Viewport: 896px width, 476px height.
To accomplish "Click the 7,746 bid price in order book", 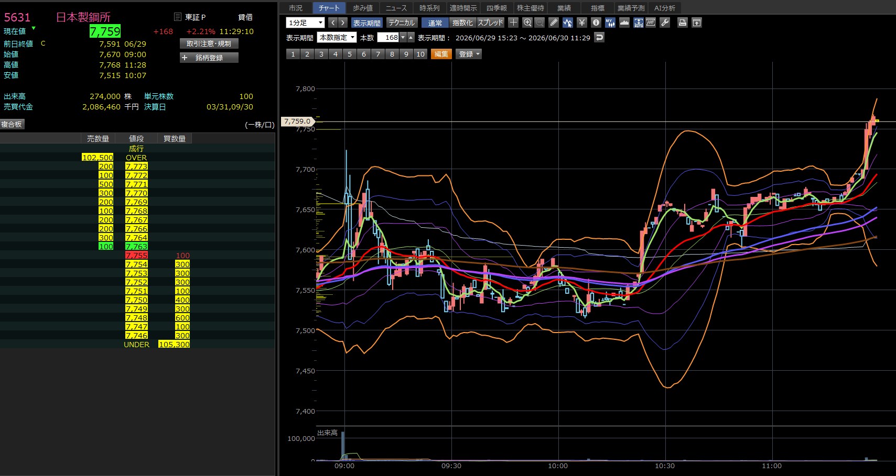I will click(x=136, y=335).
